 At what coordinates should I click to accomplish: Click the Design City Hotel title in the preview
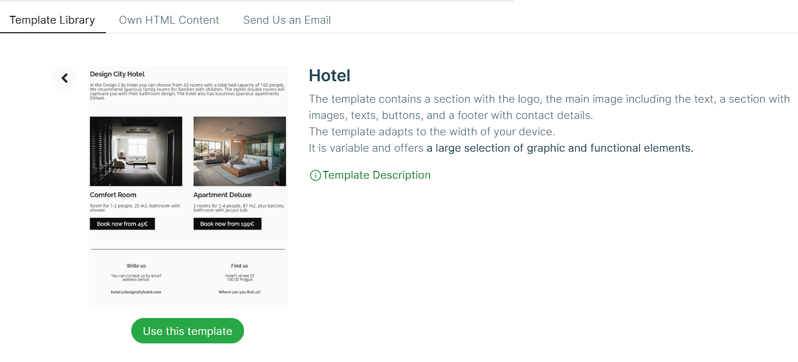tap(117, 74)
